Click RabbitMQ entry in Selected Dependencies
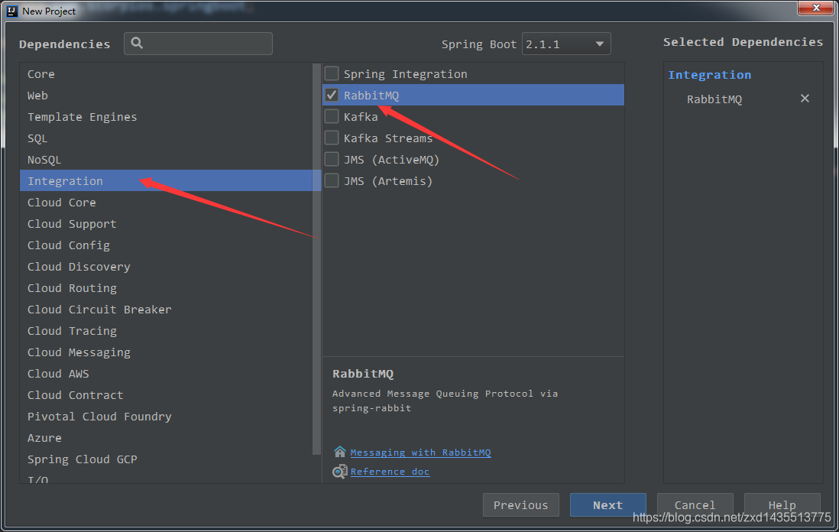839x532 pixels. tap(714, 99)
